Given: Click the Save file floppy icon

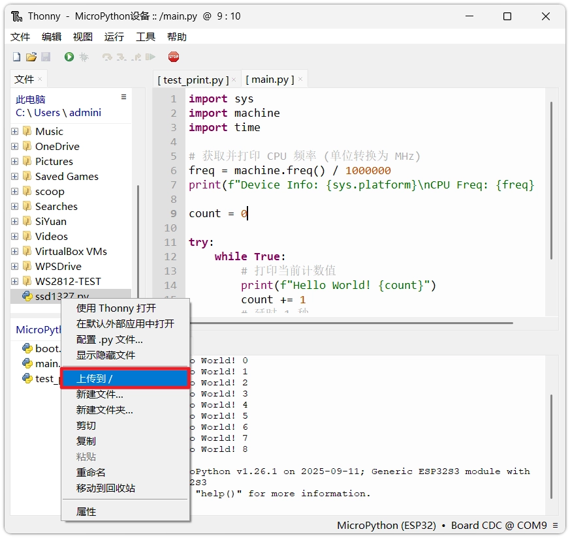Looking at the screenshot, I should click(46, 57).
